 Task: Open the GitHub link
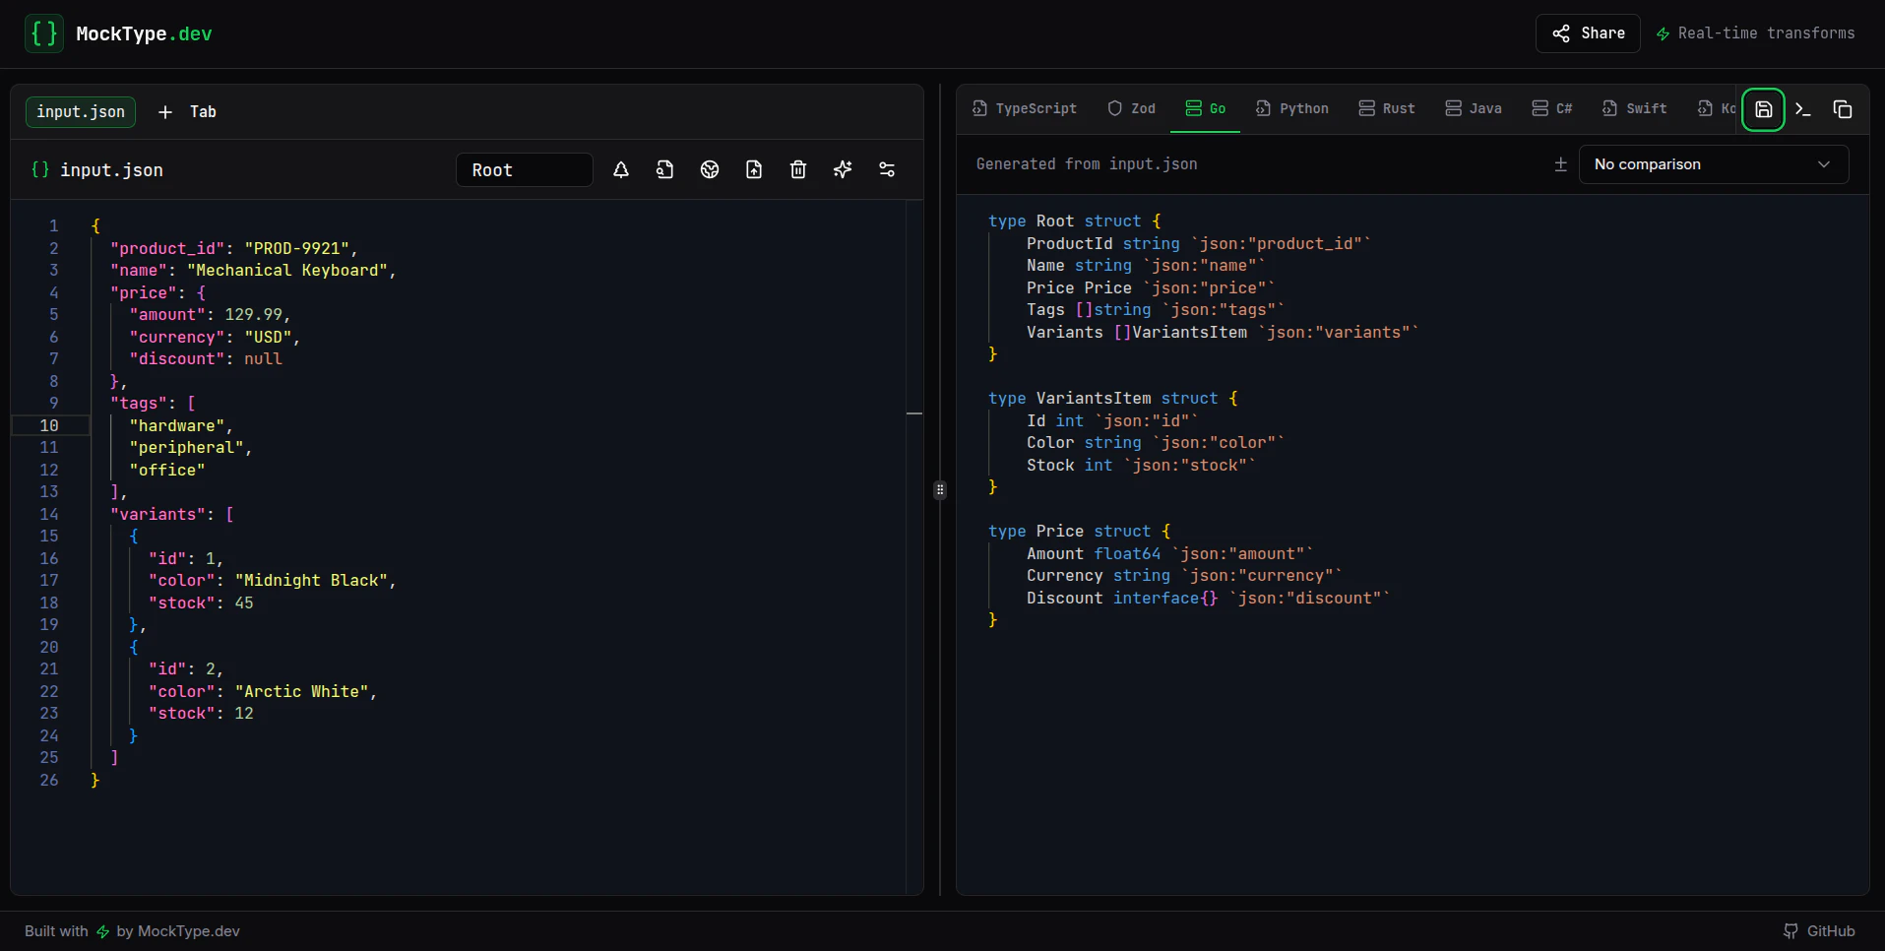1820,930
